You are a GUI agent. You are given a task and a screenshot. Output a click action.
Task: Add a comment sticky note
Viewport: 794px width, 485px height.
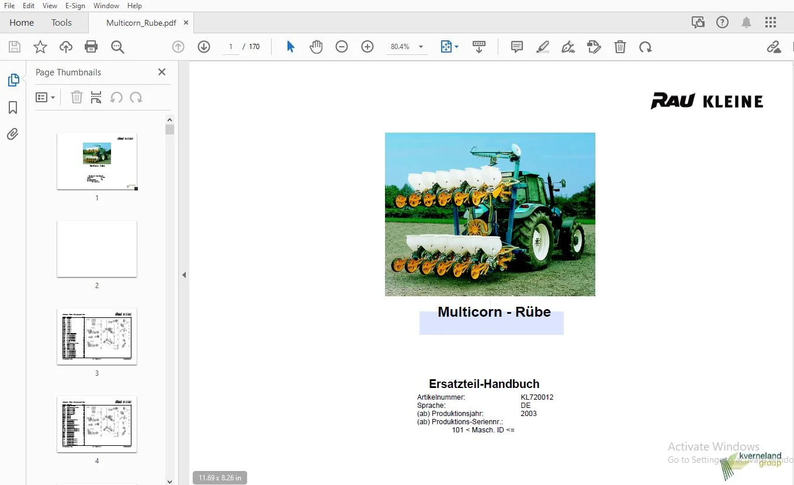517,47
